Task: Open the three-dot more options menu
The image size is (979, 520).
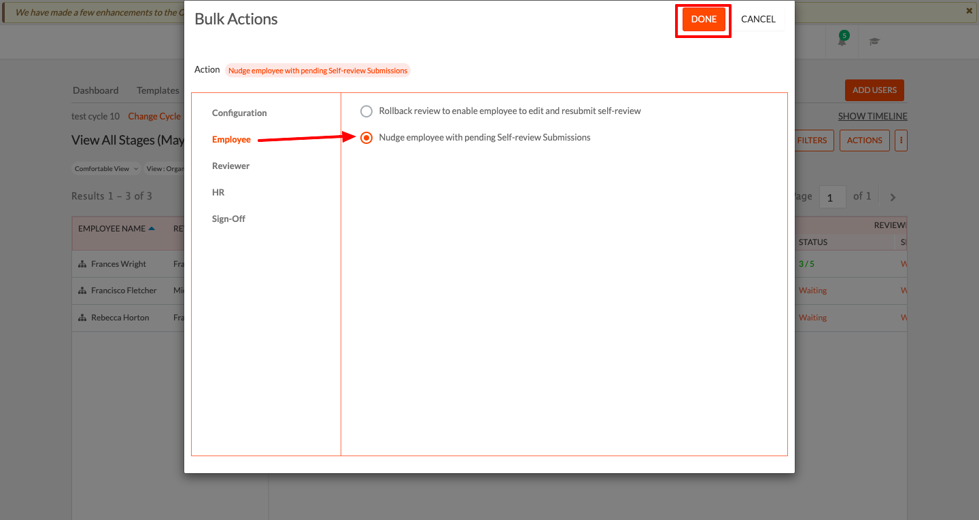Action: [x=901, y=141]
